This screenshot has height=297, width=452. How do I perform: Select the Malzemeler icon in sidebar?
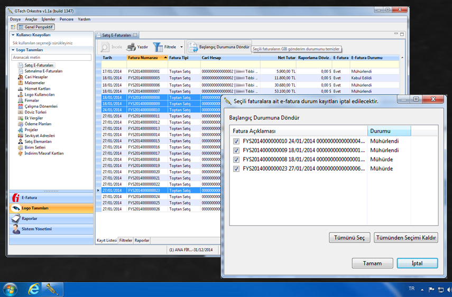[x=21, y=83]
